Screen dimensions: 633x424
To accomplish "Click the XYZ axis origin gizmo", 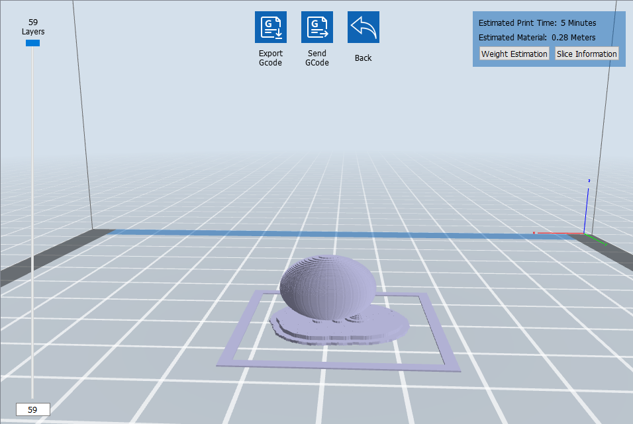I will (x=585, y=232).
